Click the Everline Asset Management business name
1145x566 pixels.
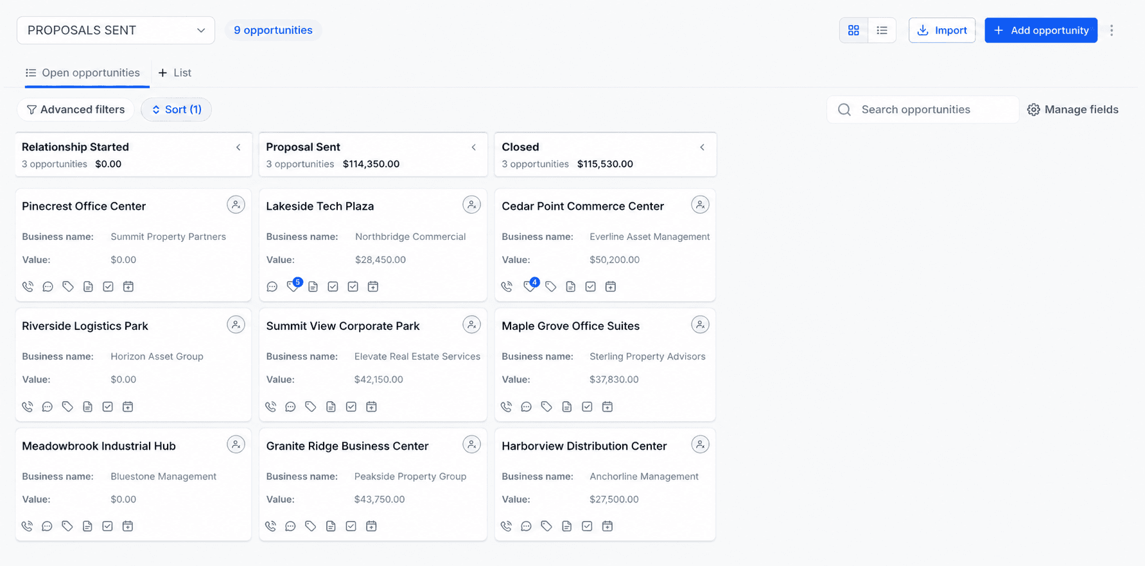(x=649, y=237)
